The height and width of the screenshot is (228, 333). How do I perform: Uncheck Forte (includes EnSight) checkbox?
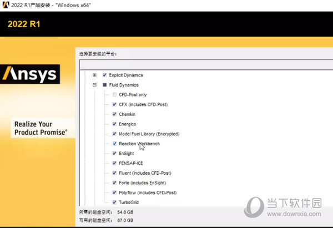(114, 183)
